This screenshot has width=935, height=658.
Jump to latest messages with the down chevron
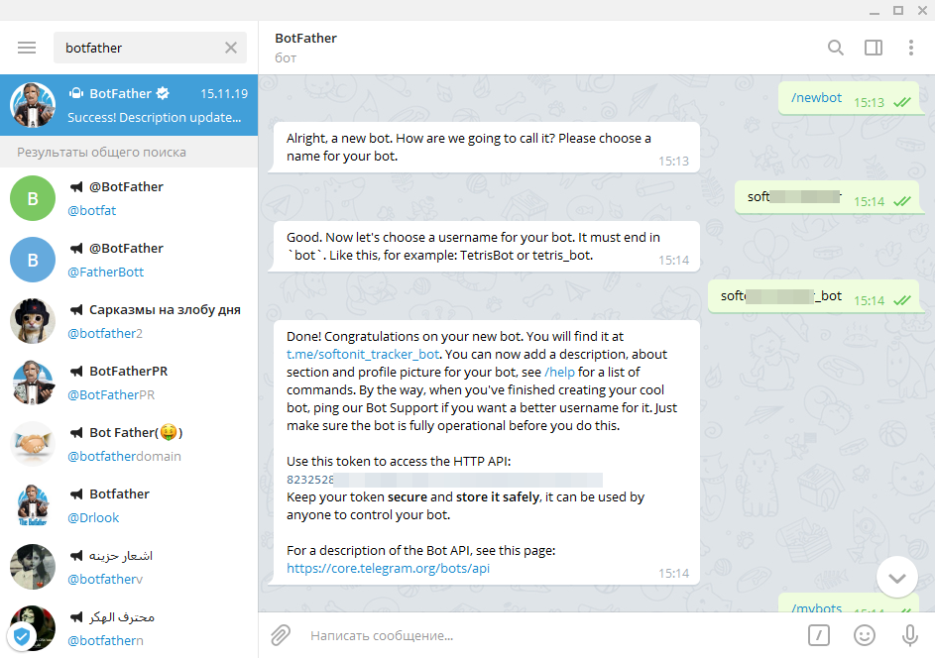[x=896, y=577]
